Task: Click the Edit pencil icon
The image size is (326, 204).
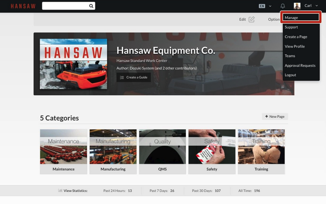Action: 251,19
